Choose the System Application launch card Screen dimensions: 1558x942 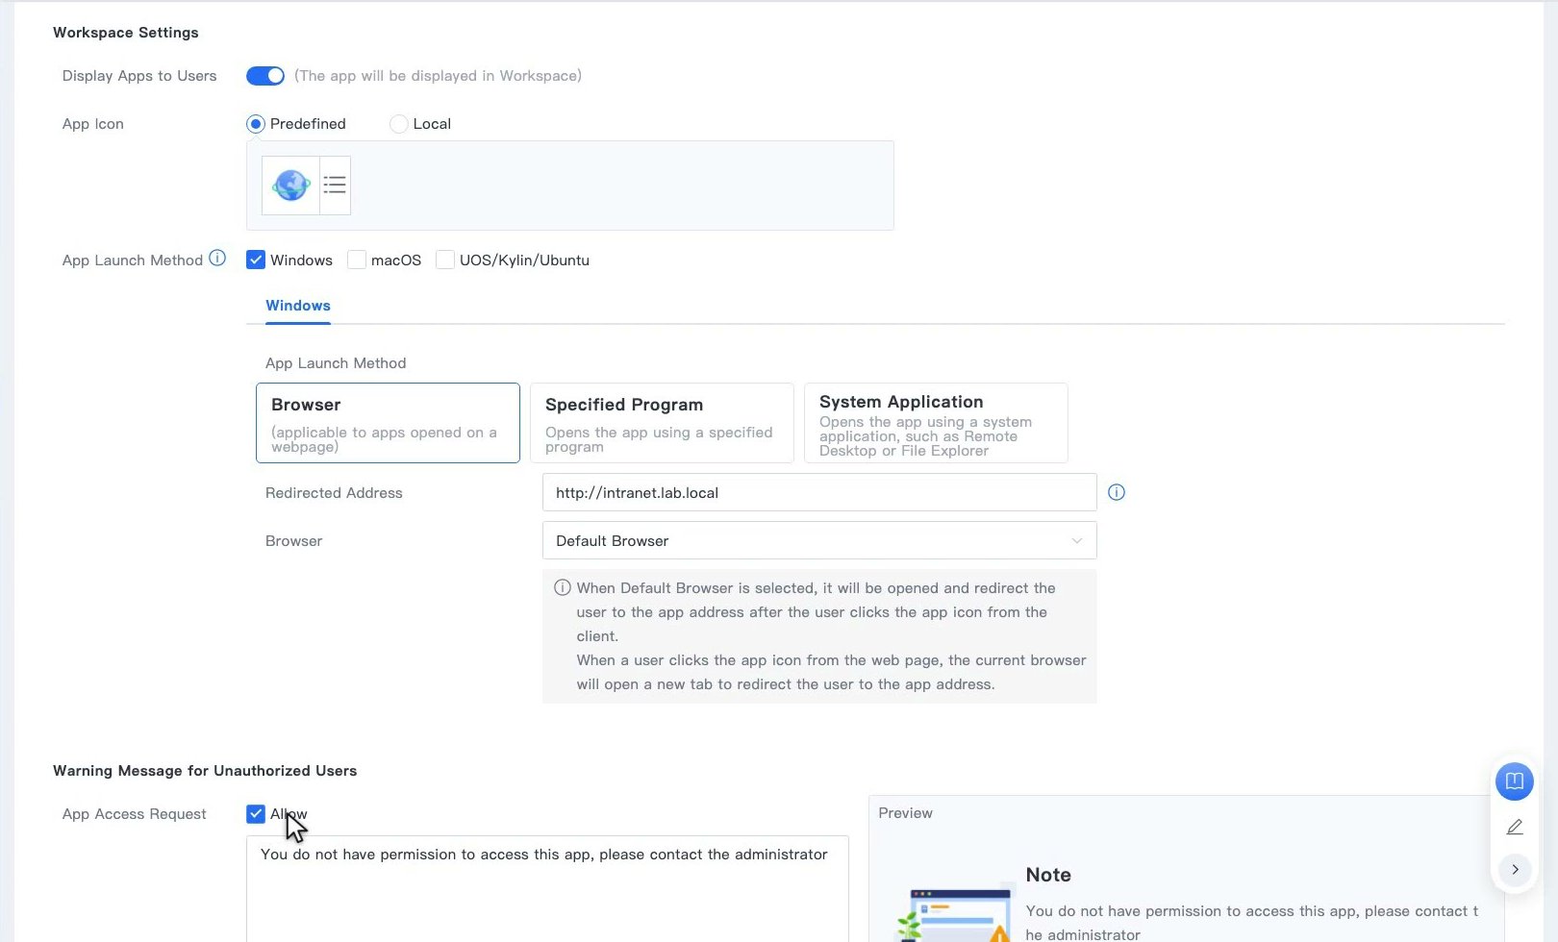[936, 423]
